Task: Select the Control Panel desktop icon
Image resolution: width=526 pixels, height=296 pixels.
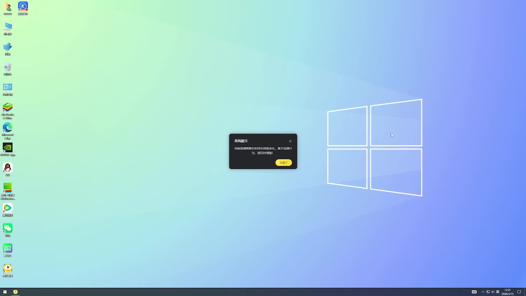Action: coord(8,87)
